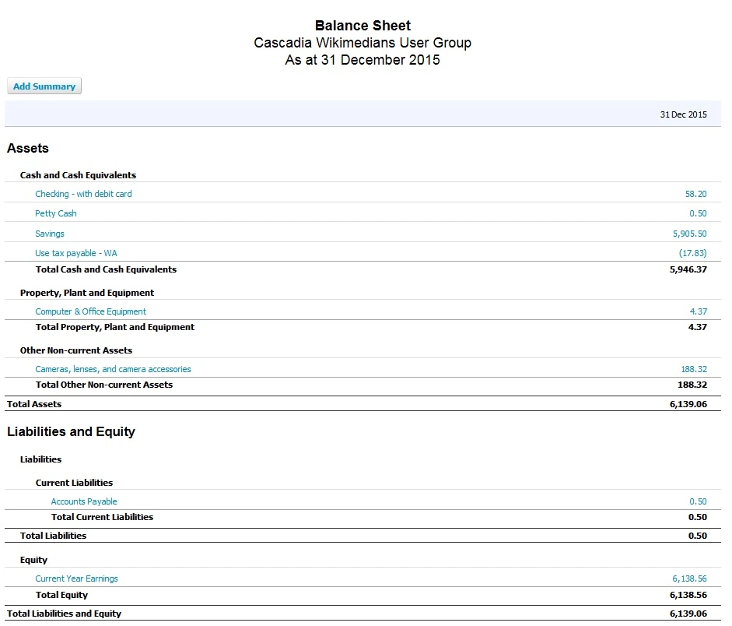Select the 6,139.06 amount in Total Assets row
The width and height of the screenshot is (732, 626).
pyautogui.click(x=688, y=404)
